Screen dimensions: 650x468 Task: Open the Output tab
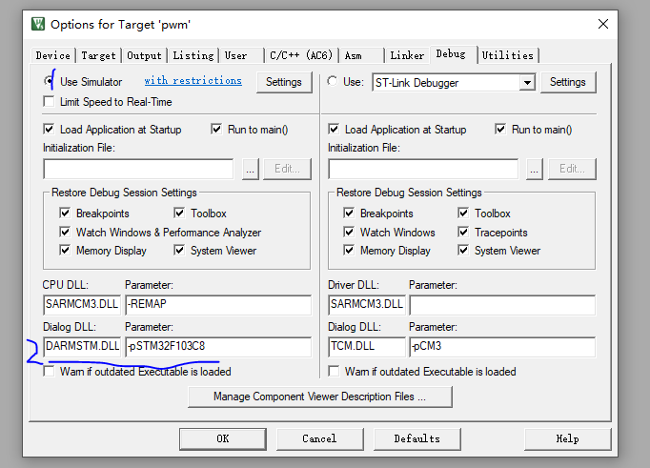pos(144,55)
